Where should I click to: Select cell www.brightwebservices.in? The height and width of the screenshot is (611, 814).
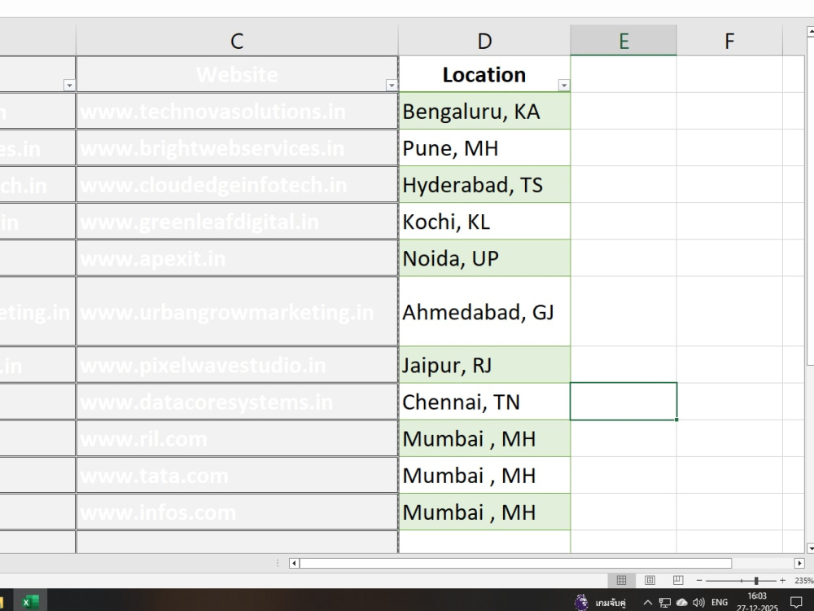[237, 148]
